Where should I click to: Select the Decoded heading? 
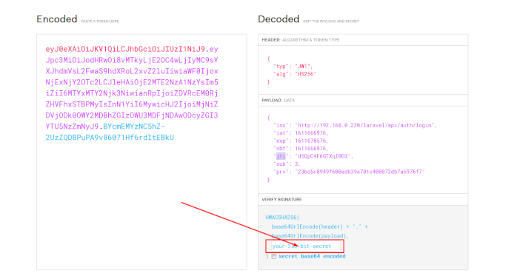(278, 19)
